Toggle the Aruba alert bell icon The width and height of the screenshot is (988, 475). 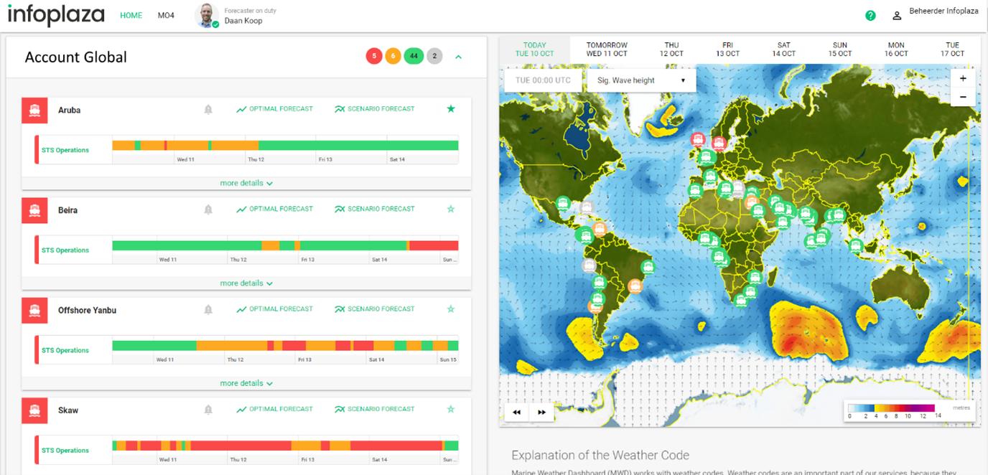[x=208, y=109]
